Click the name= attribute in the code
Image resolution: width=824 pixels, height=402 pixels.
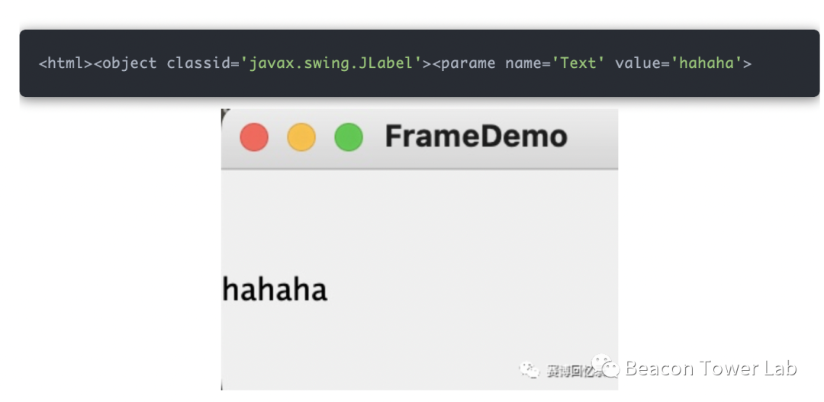[523, 63]
